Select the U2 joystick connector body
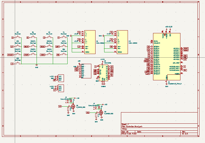This screenshot has height=143, width=205. click(x=122, y=42)
